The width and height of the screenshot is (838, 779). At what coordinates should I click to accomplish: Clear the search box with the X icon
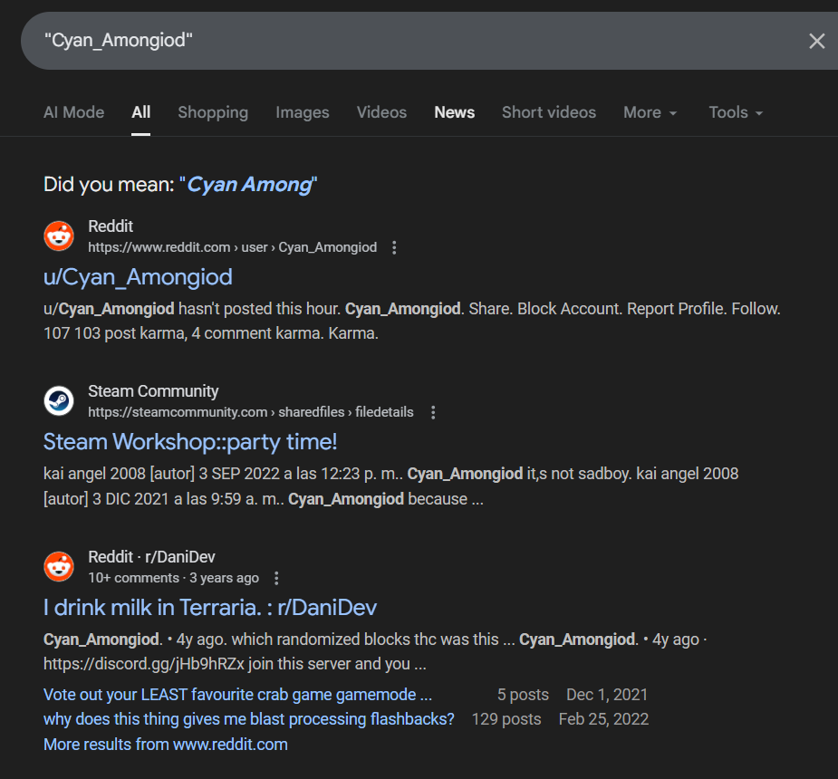point(816,41)
